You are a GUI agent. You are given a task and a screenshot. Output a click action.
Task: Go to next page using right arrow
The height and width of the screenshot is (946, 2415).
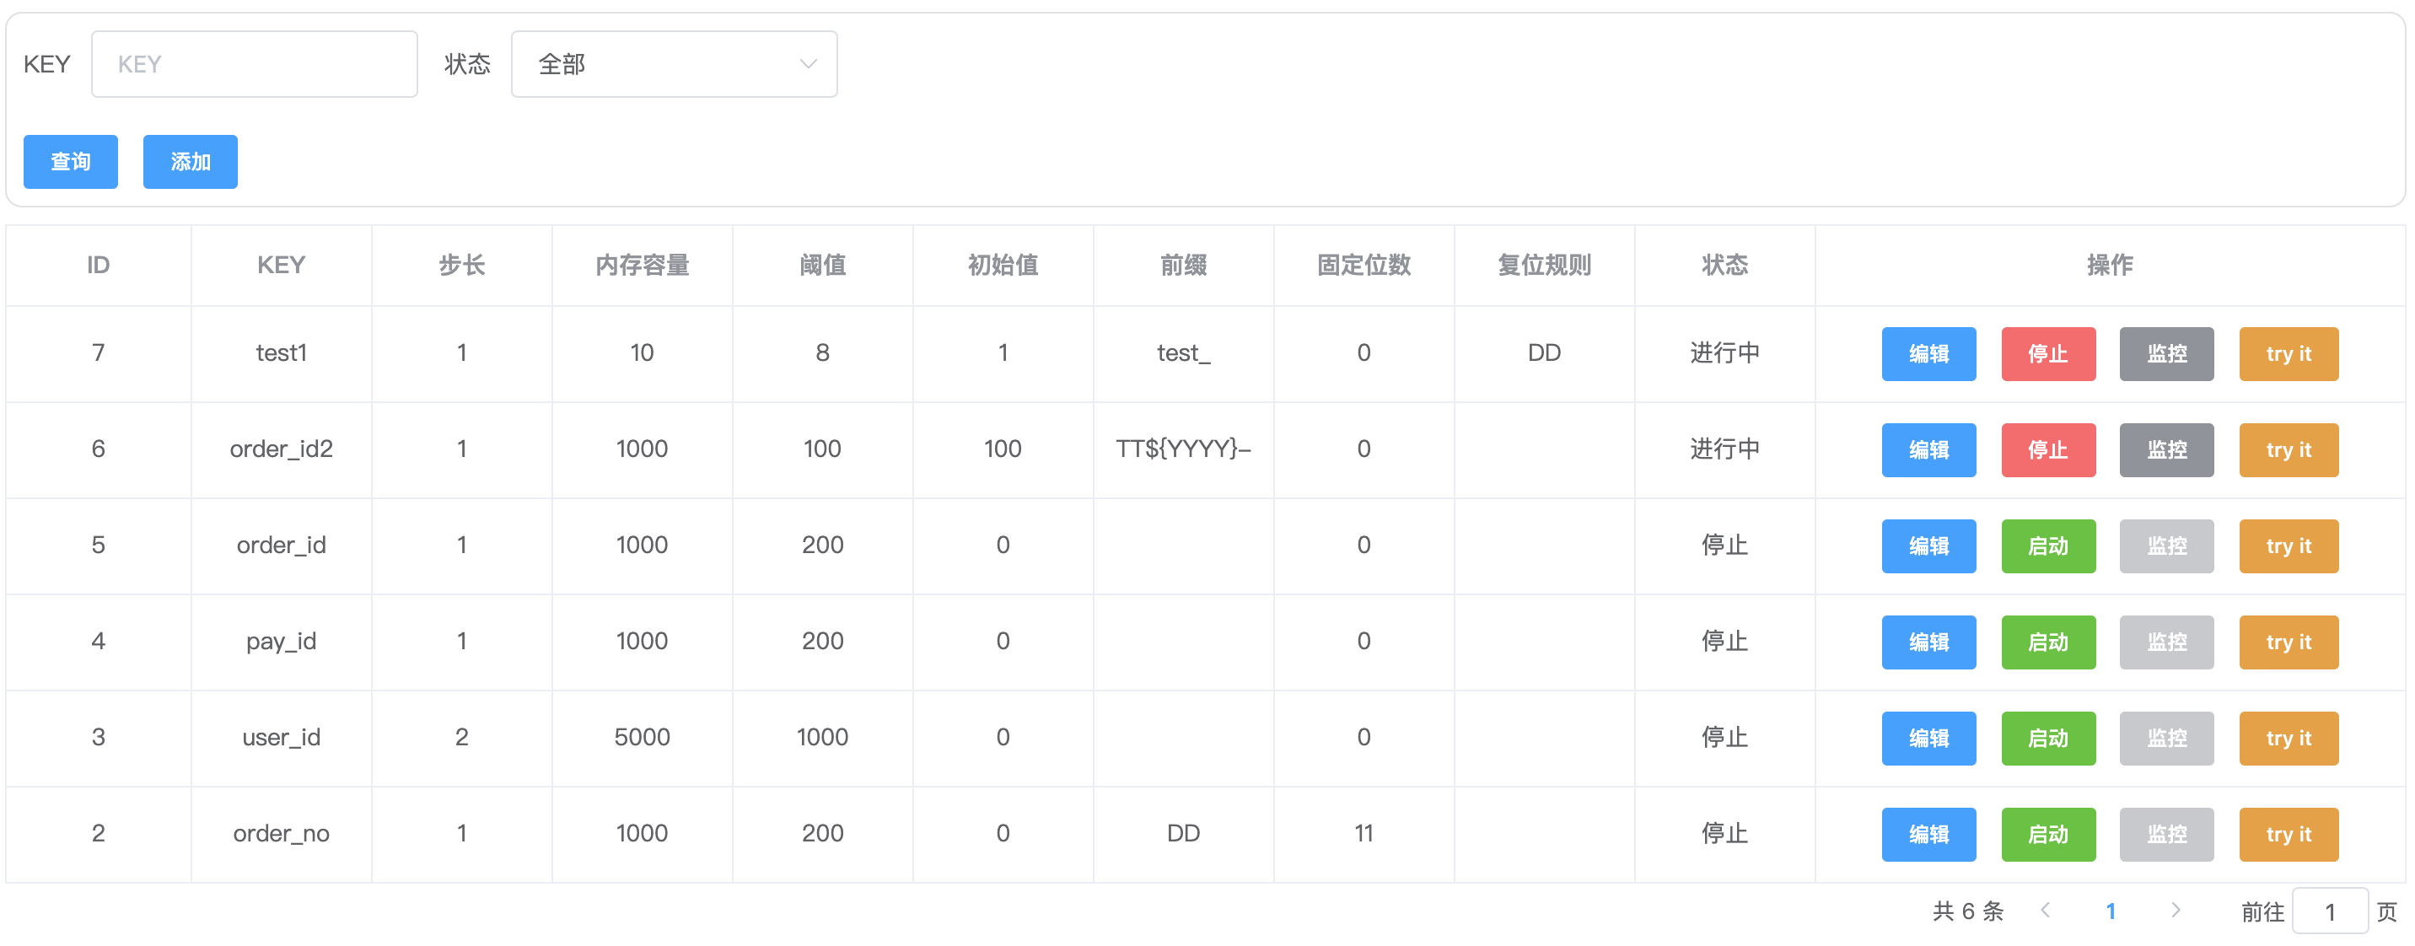coord(2175,911)
